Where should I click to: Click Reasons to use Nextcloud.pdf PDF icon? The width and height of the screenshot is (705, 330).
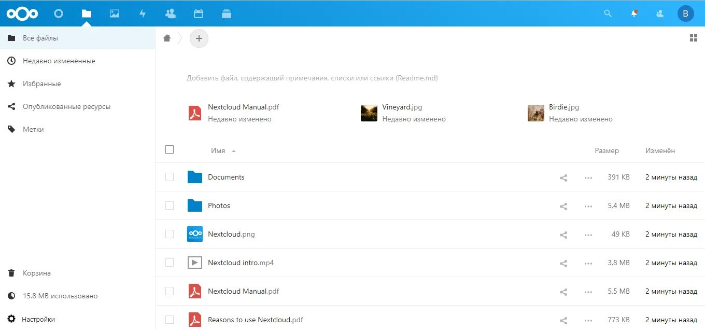[x=195, y=320]
